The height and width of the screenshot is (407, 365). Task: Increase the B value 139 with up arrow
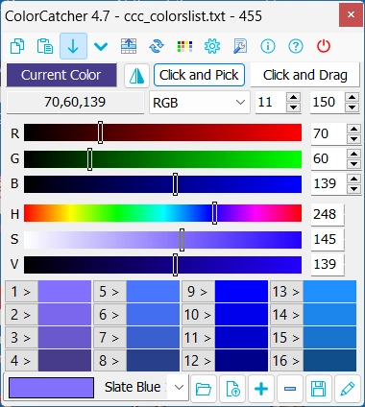(x=353, y=179)
